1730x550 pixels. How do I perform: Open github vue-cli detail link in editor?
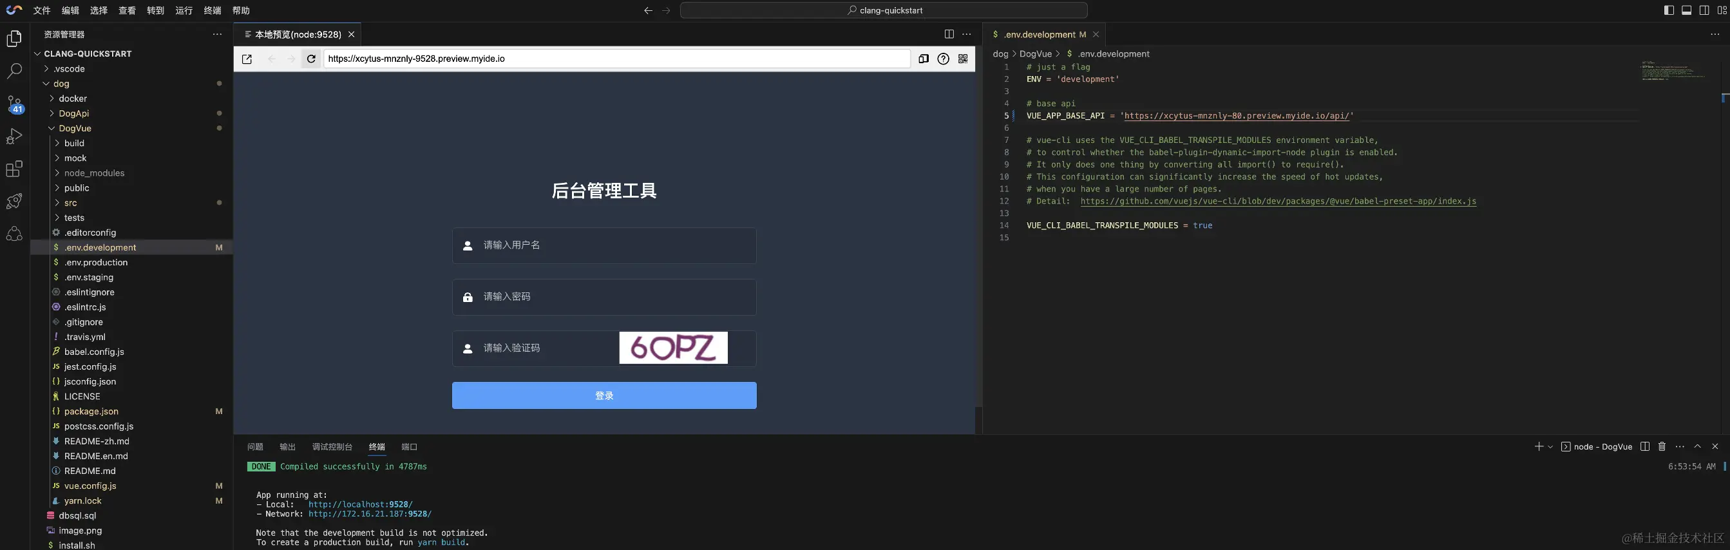(x=1278, y=201)
